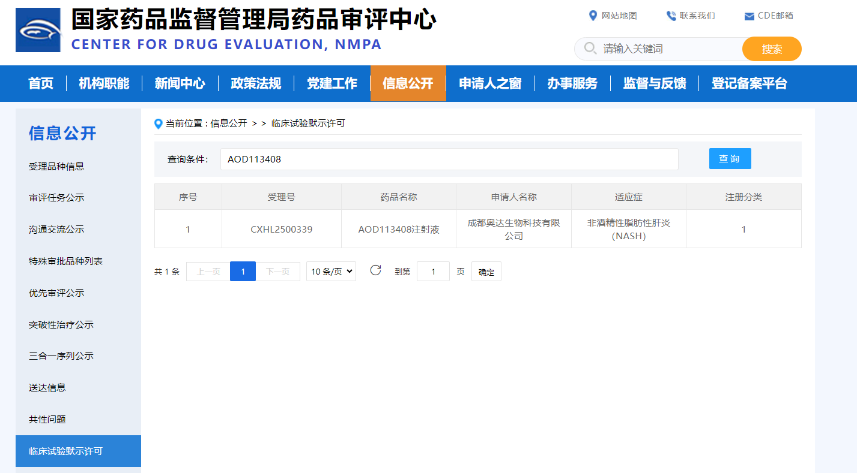Screen dimensions: 857x473
Task: Open the 政策法规 menu item
Action: (x=256, y=83)
